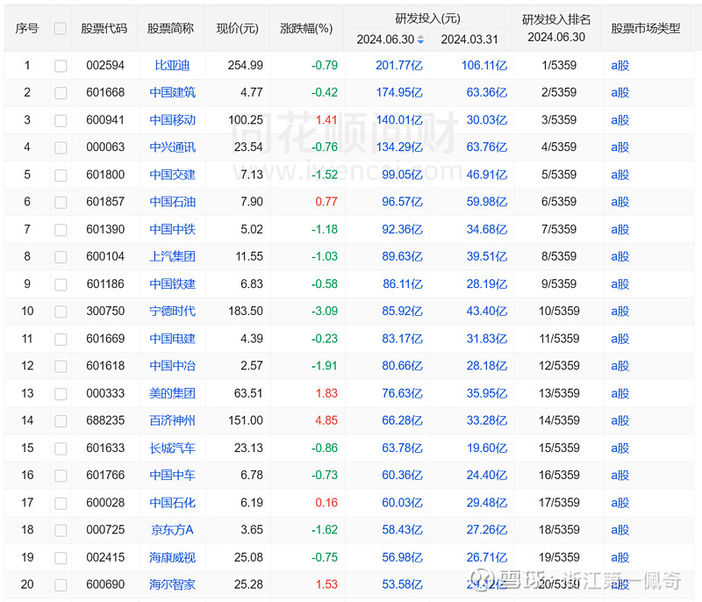Click the 股票代码 column header
This screenshot has height=602, width=702.
click(x=104, y=29)
